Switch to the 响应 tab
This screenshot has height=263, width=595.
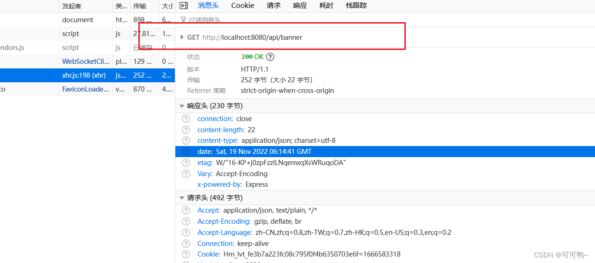300,6
